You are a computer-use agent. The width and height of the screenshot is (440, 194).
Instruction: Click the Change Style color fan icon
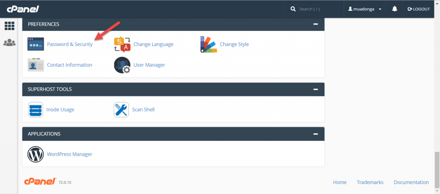[x=208, y=44]
